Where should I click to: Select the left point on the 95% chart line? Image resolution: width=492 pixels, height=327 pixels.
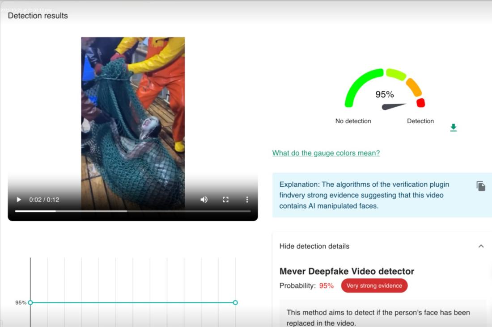coord(30,302)
